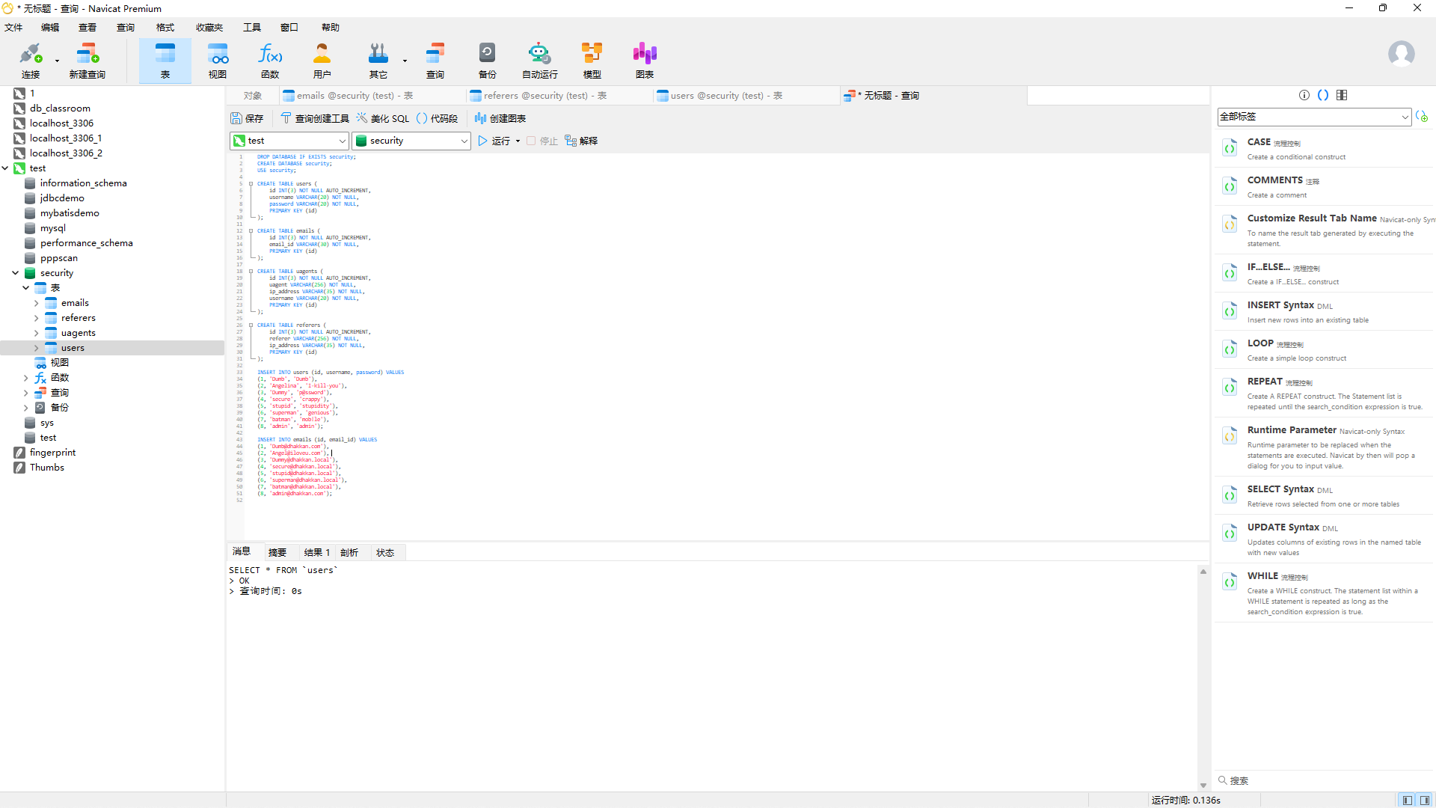Toggle left pane visibility in status bar
The height and width of the screenshot is (808, 1436).
(1408, 800)
